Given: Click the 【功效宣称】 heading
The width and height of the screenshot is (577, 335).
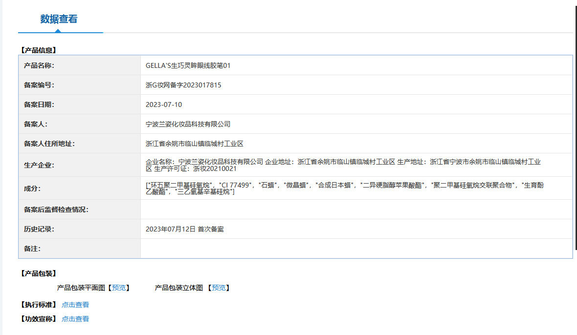Looking at the screenshot, I should pos(38,319).
